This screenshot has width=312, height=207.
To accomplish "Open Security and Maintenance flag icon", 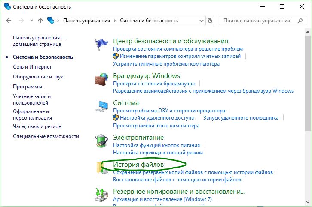I will [x=101, y=45].
